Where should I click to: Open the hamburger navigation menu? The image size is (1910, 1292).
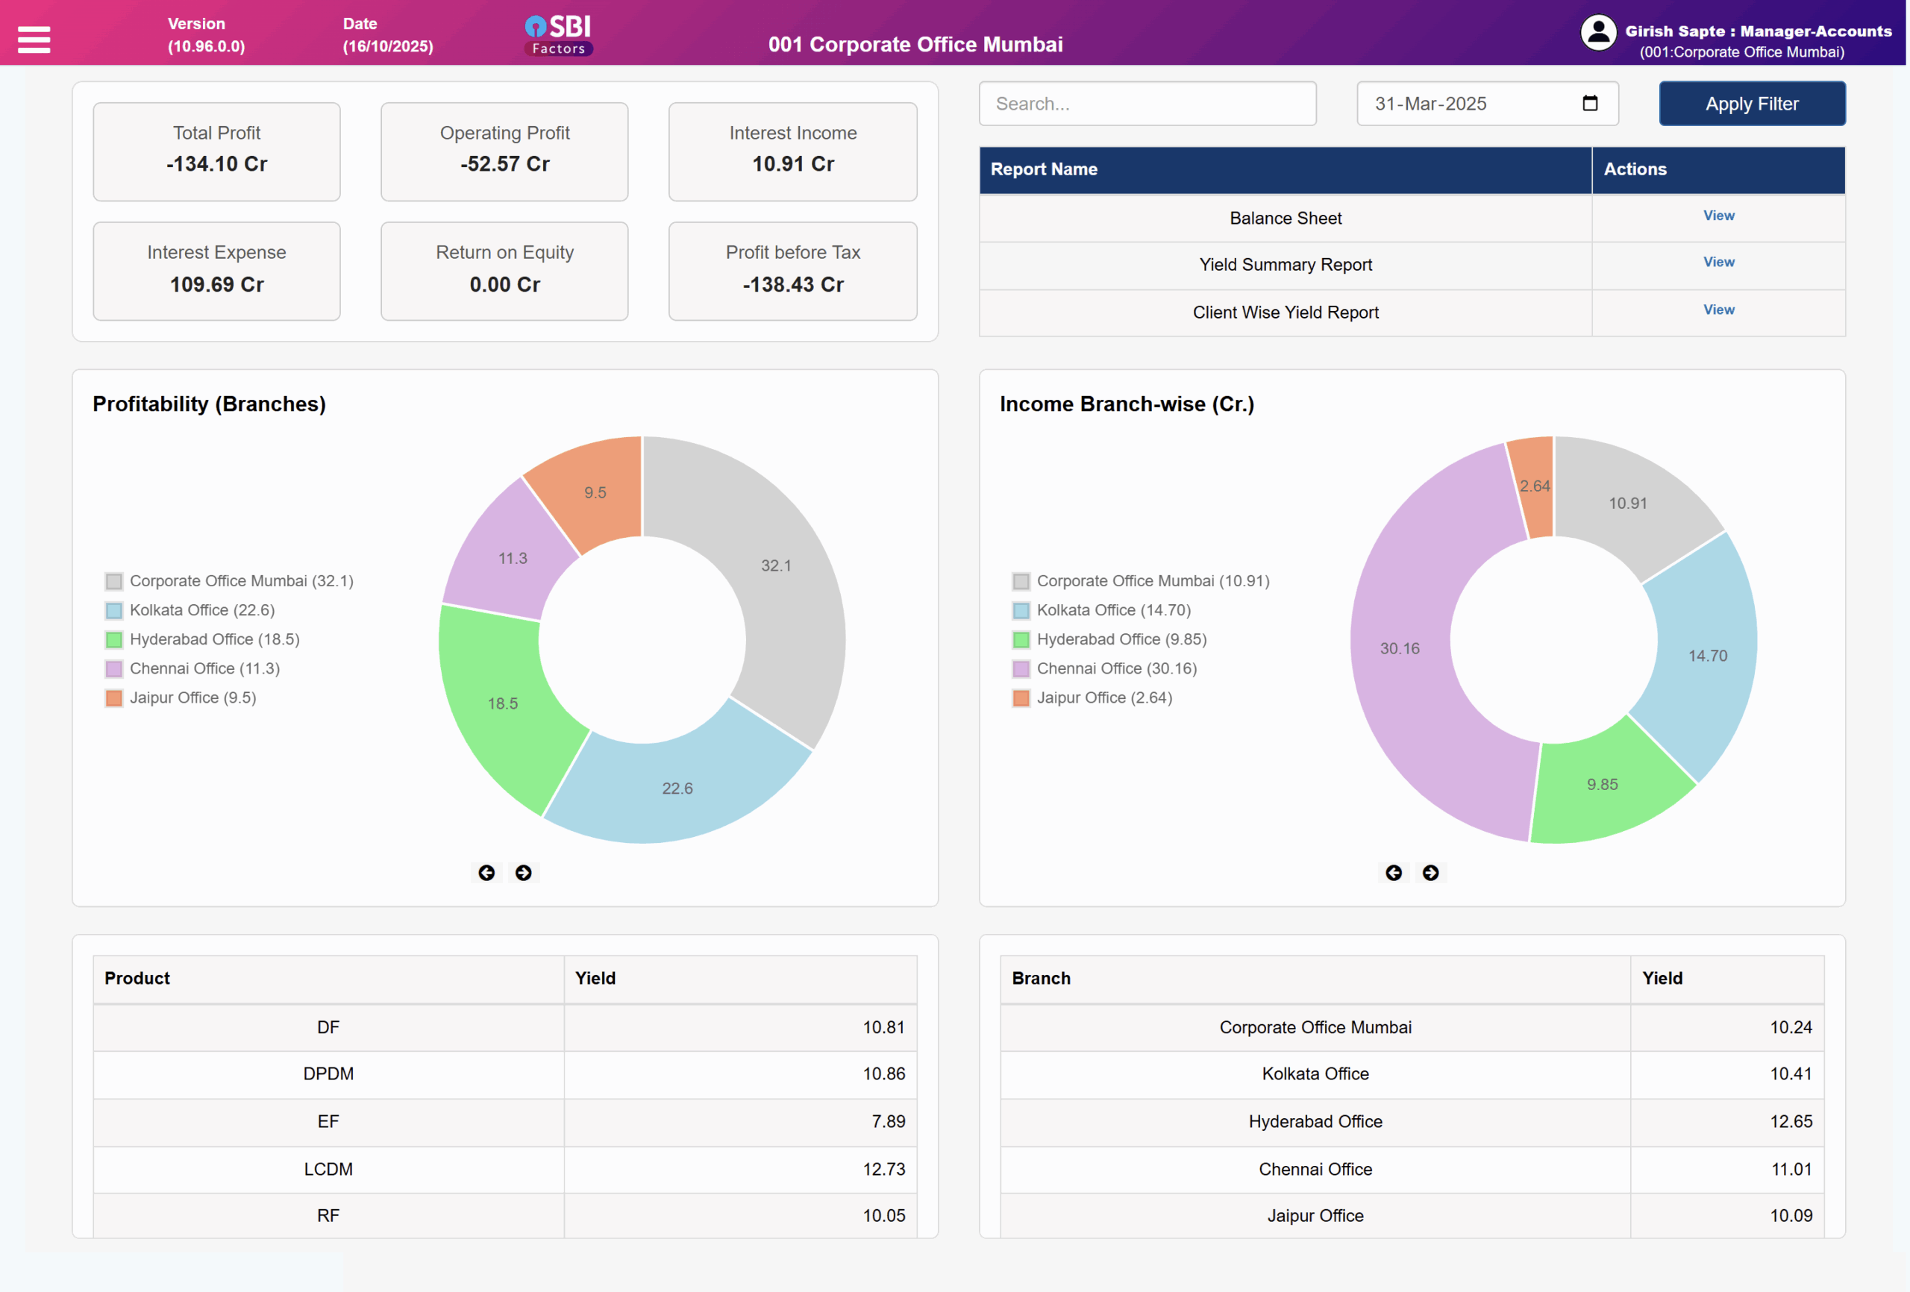[x=34, y=39]
